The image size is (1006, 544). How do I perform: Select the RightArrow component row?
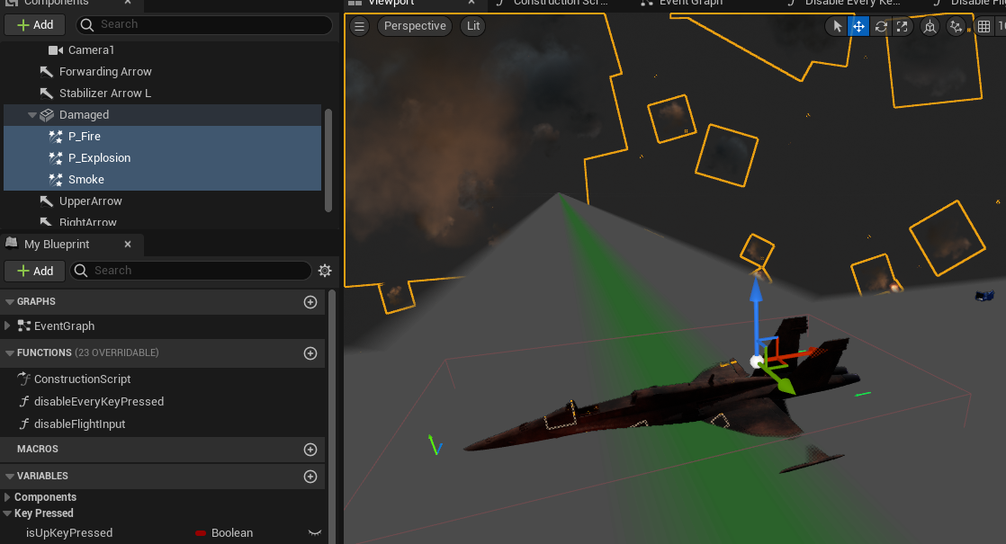162,222
